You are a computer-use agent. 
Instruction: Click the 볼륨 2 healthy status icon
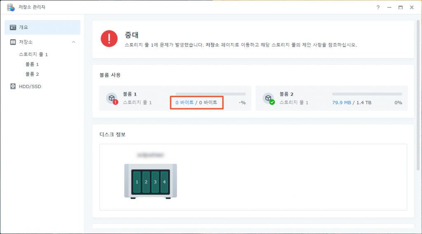[x=272, y=102]
